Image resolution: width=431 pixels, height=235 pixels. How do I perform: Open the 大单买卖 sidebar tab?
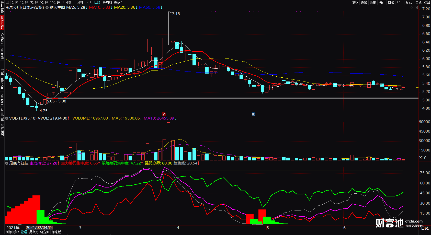tap(2, 53)
